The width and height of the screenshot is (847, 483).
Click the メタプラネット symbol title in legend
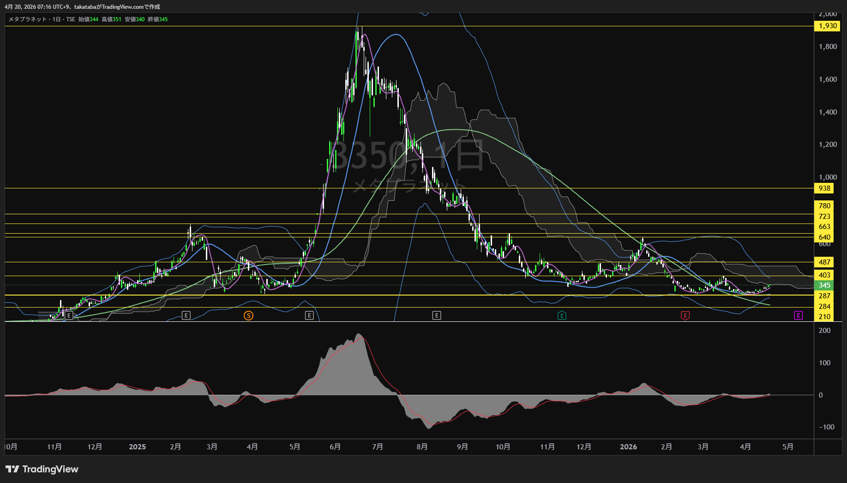28,19
